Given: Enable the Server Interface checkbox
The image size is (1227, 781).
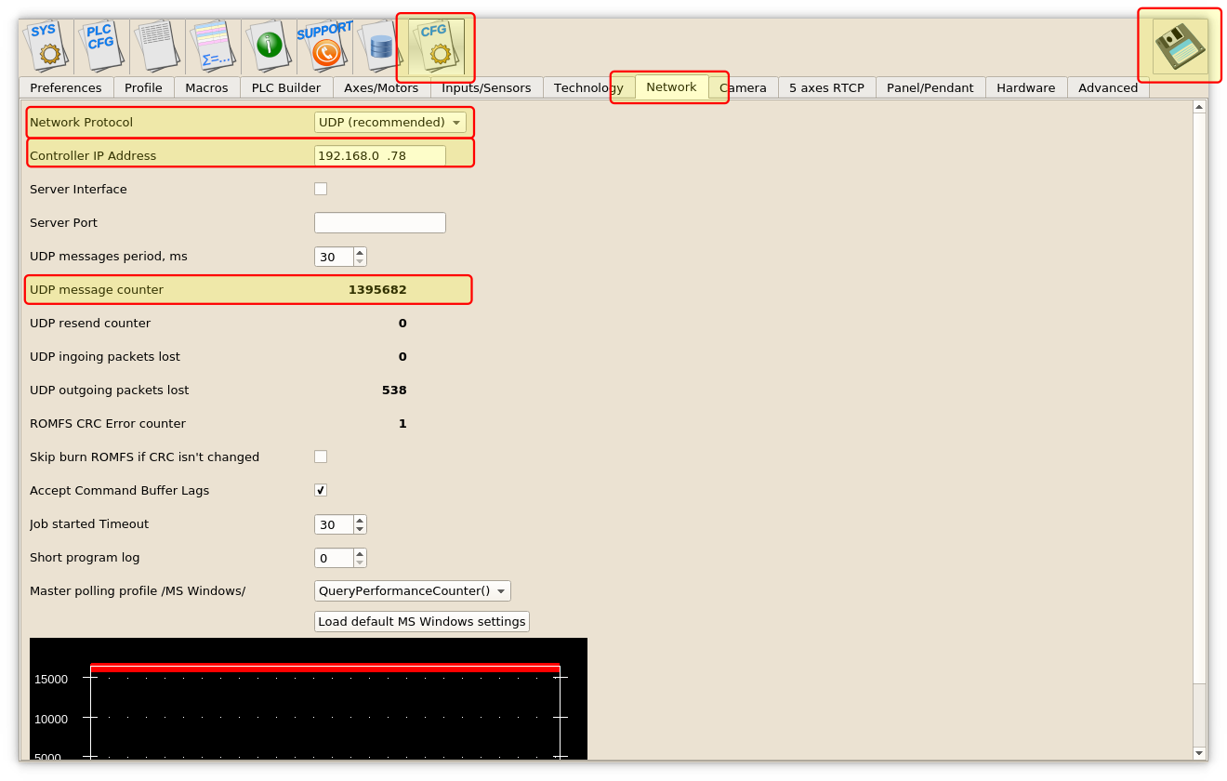Looking at the screenshot, I should (x=321, y=189).
